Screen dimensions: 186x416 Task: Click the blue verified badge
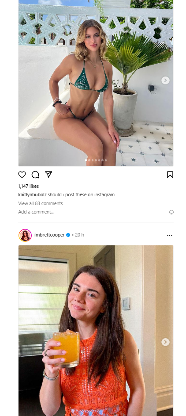pyautogui.click(x=68, y=235)
